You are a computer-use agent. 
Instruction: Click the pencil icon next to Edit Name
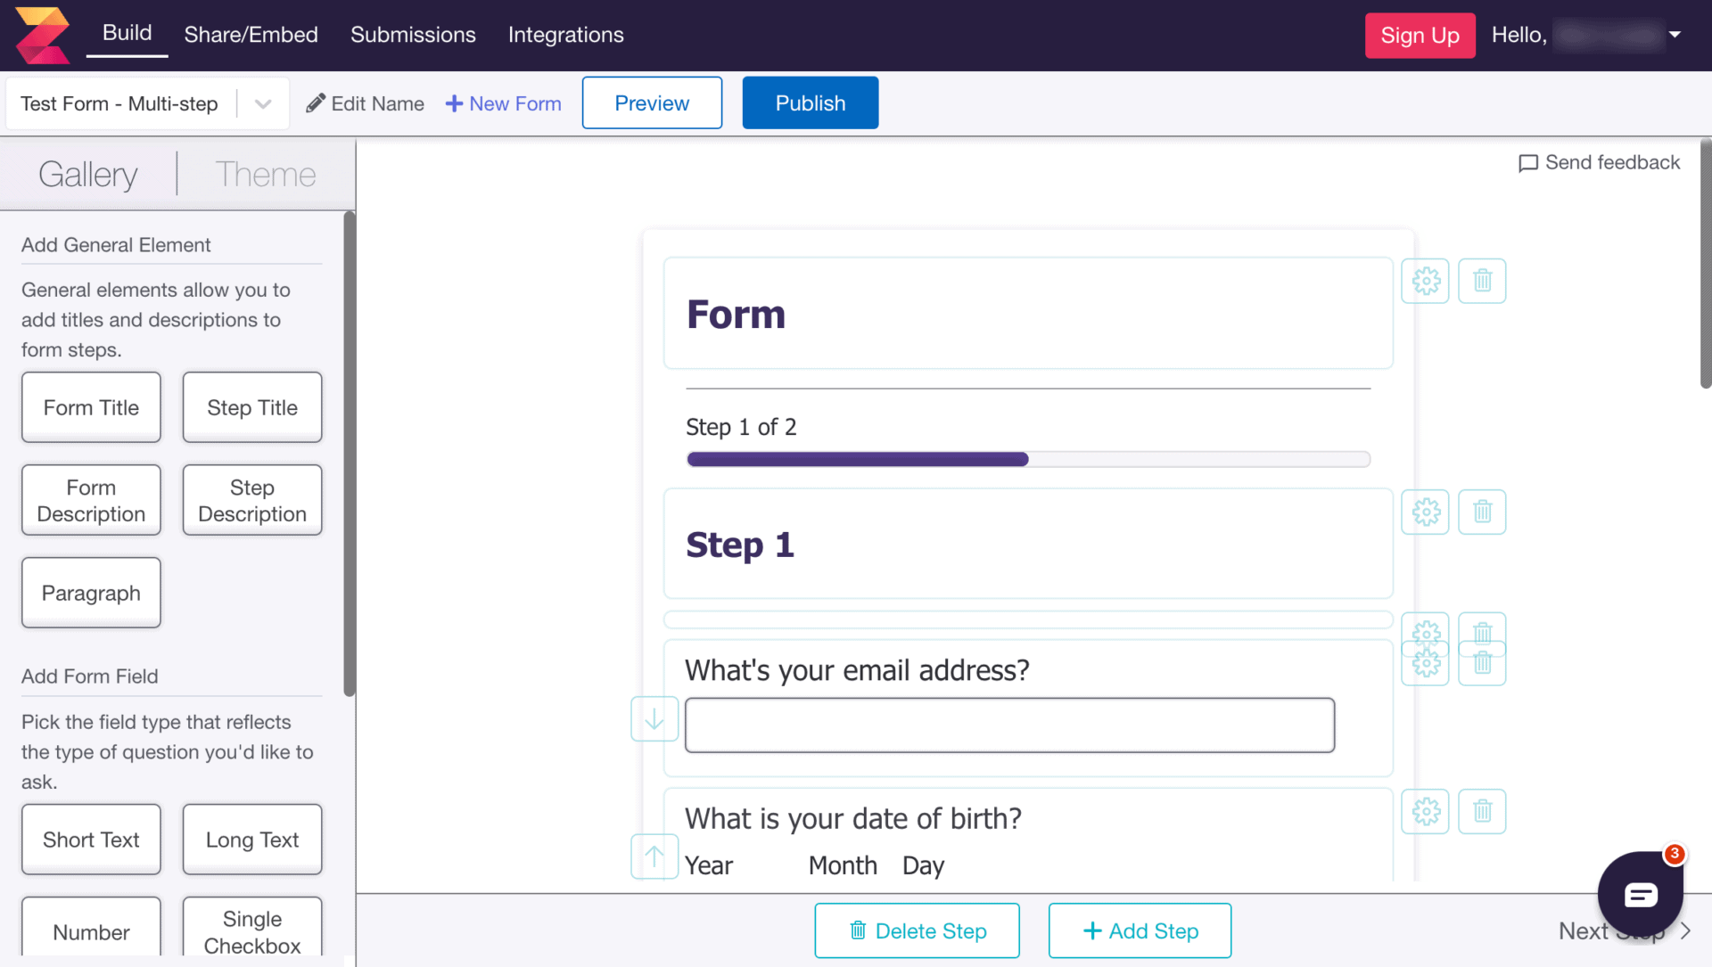[314, 103]
